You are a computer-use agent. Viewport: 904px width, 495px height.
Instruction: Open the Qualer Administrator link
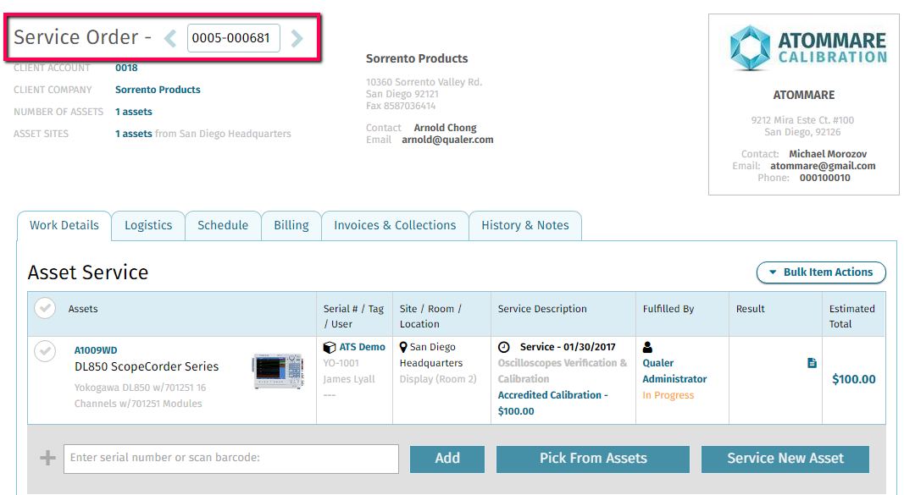[674, 371]
